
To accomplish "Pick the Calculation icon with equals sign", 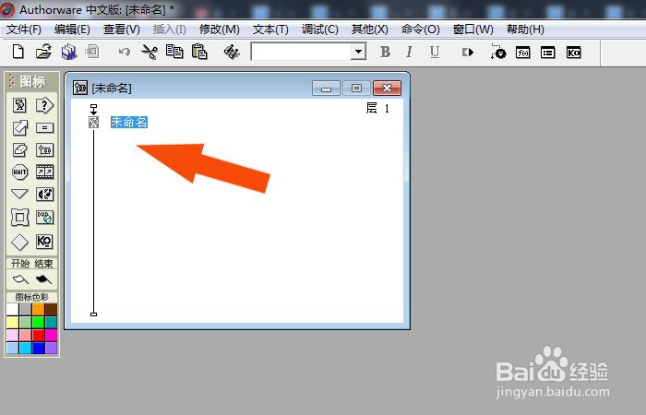I will coord(44,127).
